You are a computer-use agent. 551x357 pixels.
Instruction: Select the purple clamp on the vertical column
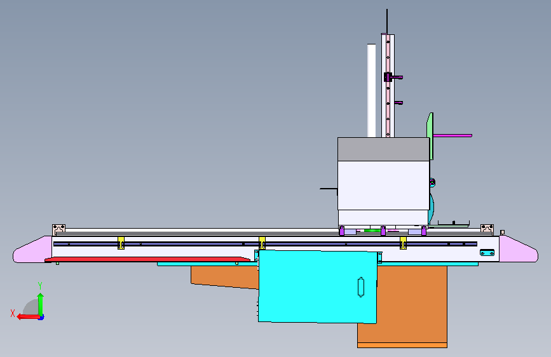coord(388,77)
